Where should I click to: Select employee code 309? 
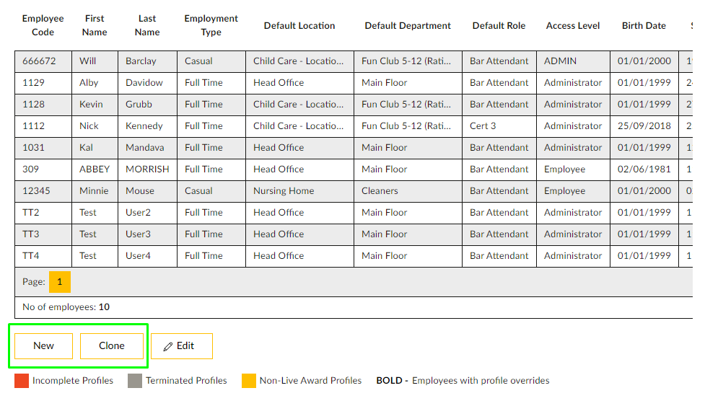coord(30,169)
